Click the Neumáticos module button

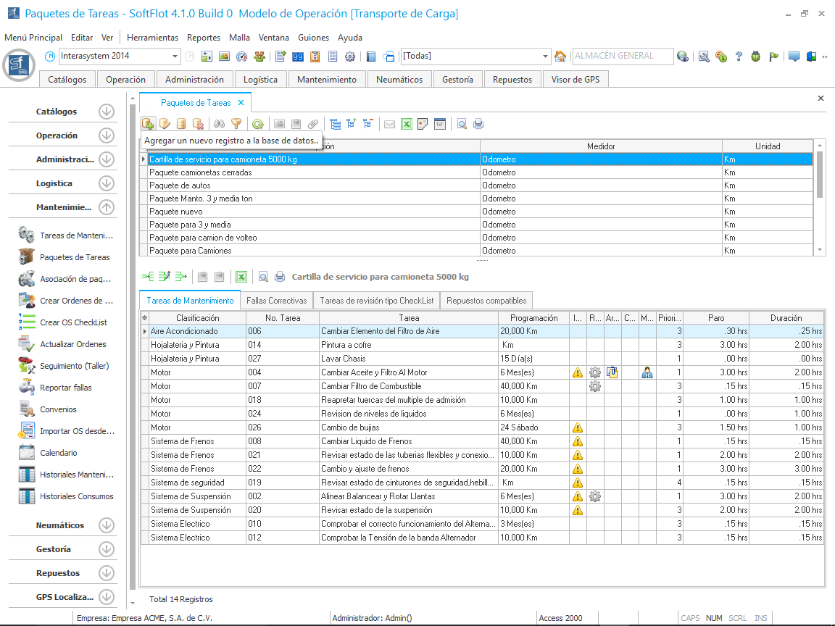click(x=399, y=80)
